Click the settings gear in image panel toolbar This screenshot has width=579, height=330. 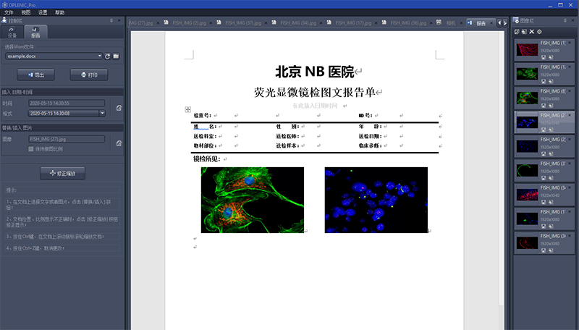tap(539, 32)
